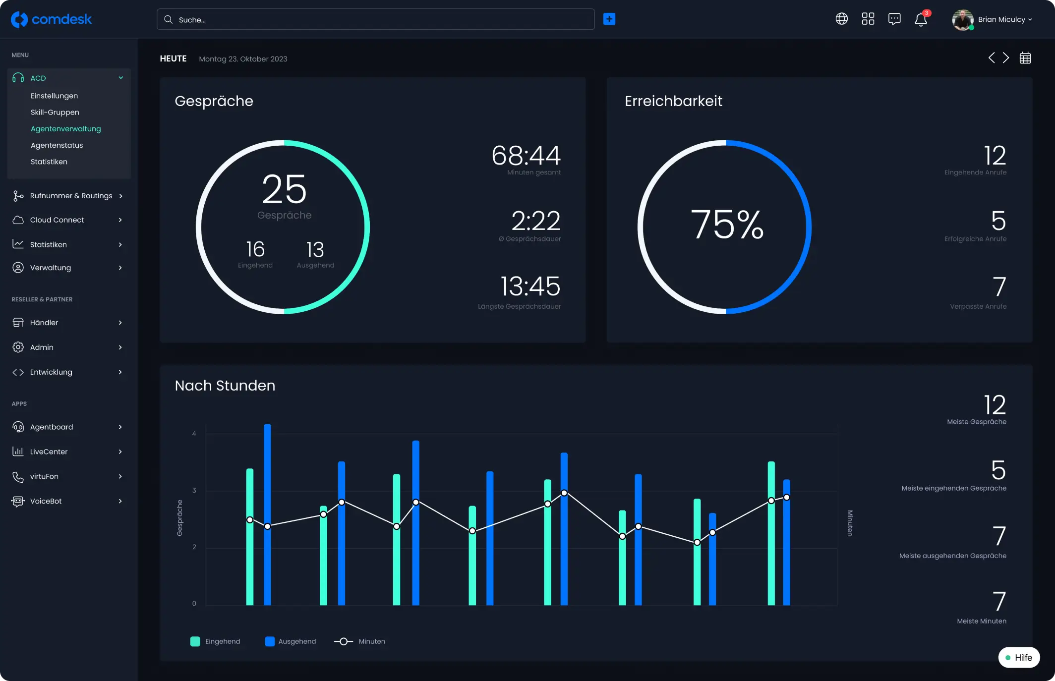
Task: Click the comdesk logo
Action: tap(52, 19)
